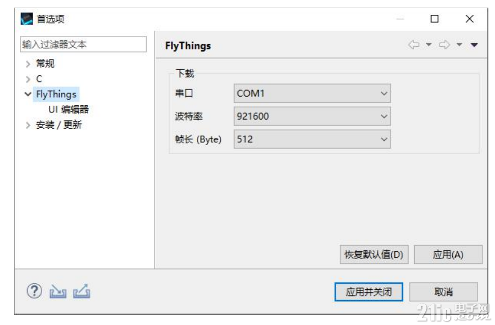Open the 帧长 (Byte) 512 dropdown
The height and width of the screenshot is (325, 495).
point(312,139)
